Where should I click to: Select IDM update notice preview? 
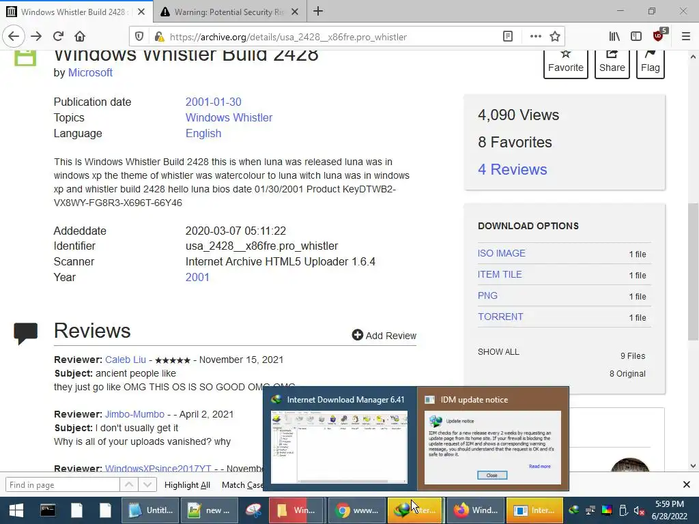pos(493,439)
